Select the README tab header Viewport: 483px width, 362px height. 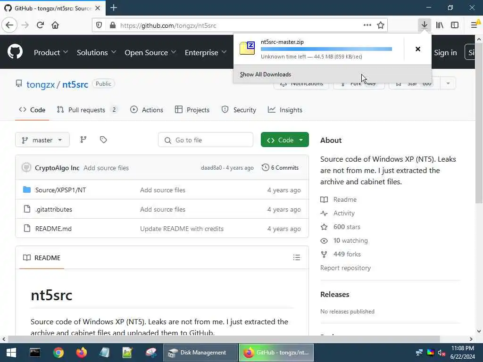(x=42, y=258)
